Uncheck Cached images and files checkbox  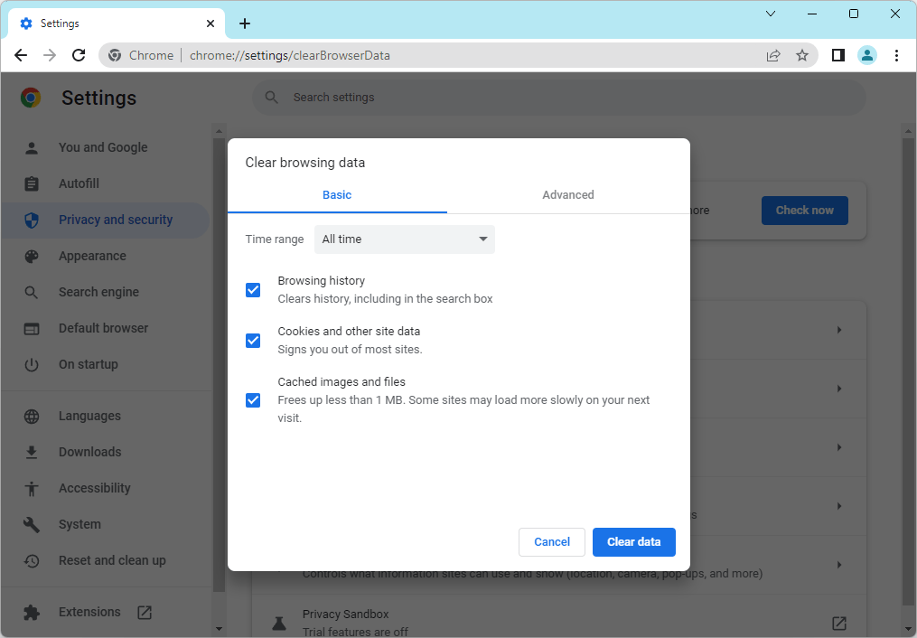[253, 400]
